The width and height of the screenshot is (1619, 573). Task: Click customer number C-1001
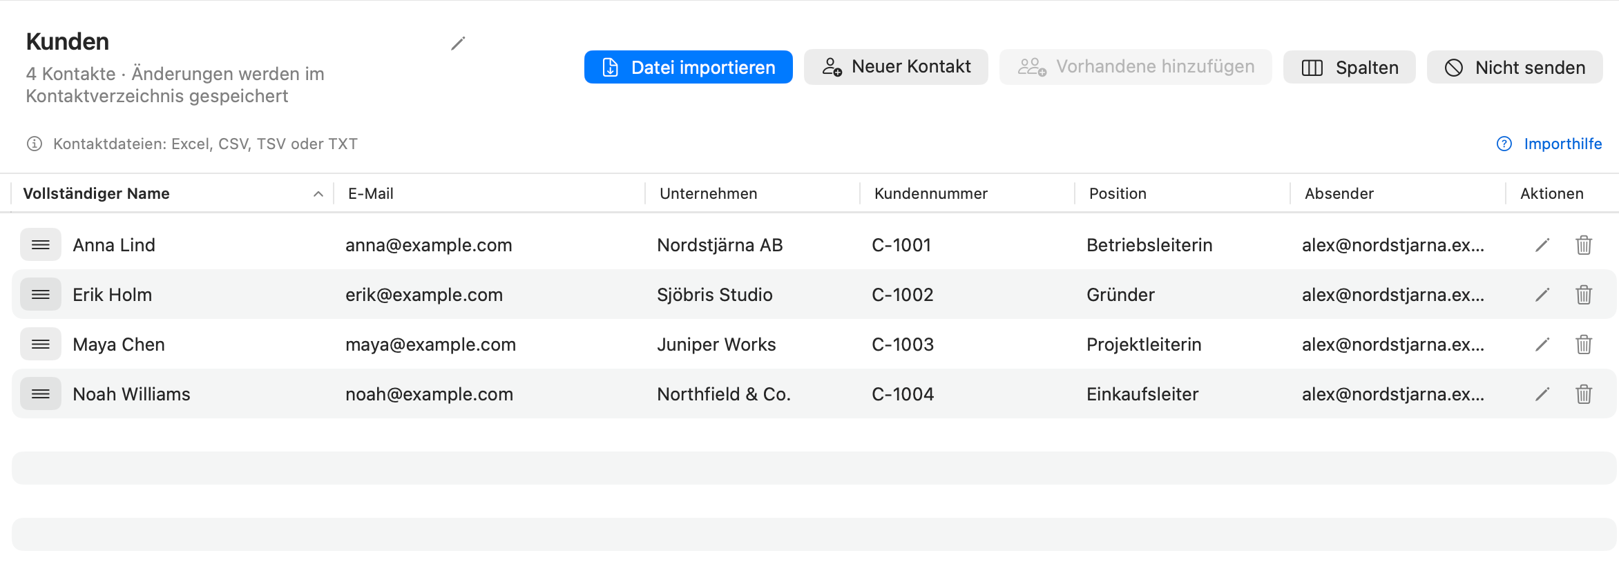[x=901, y=245]
